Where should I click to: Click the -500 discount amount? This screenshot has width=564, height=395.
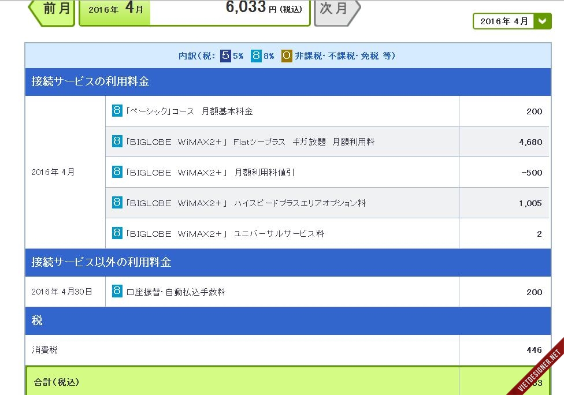click(x=532, y=173)
